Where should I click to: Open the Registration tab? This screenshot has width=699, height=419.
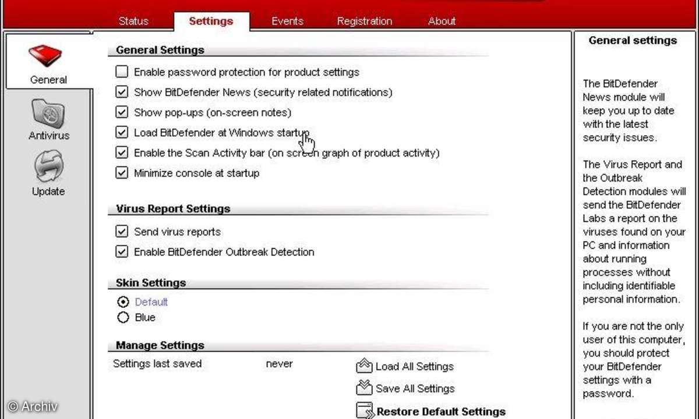[365, 21]
